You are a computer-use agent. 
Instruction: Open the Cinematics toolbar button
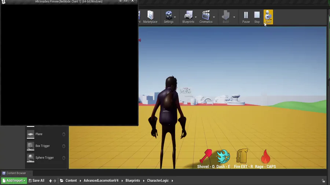[x=206, y=17]
